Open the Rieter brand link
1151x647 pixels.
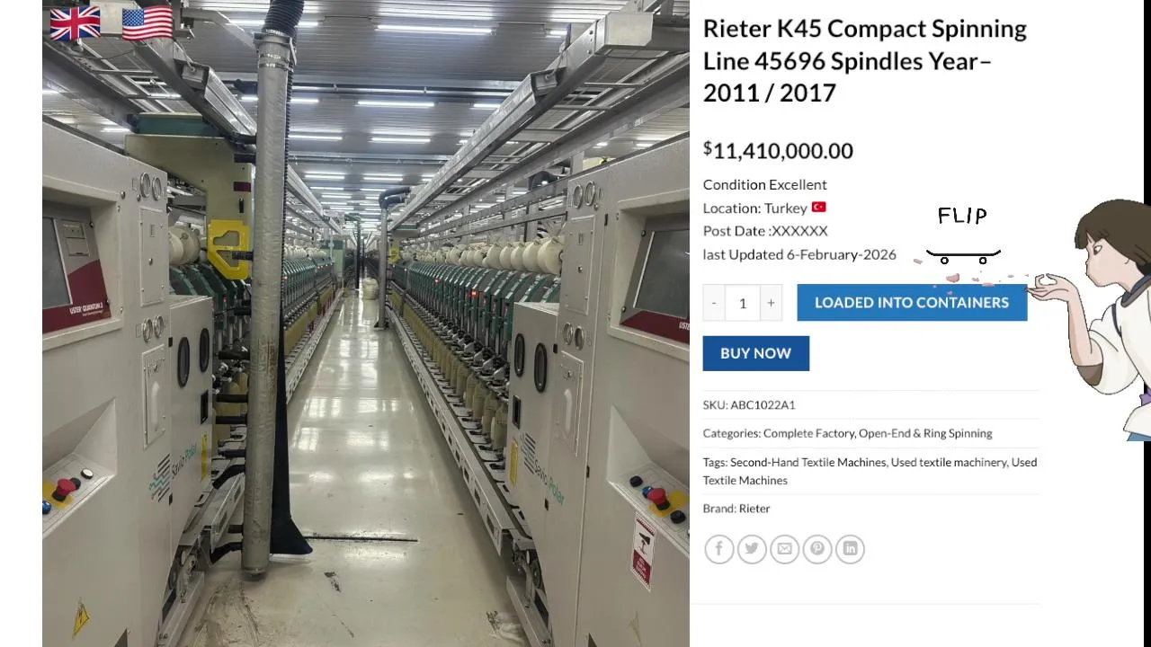pyautogui.click(x=754, y=509)
